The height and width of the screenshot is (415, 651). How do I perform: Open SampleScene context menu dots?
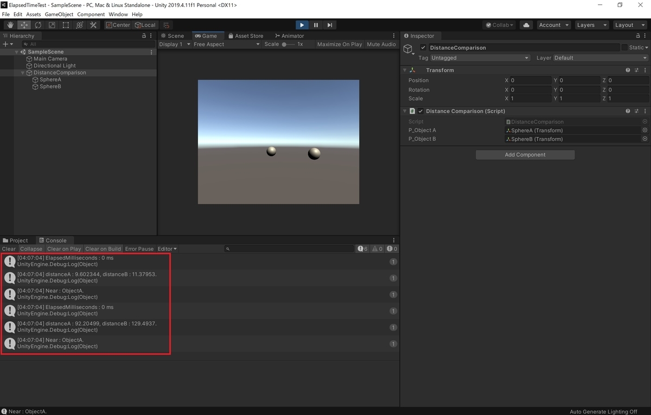pyautogui.click(x=151, y=52)
